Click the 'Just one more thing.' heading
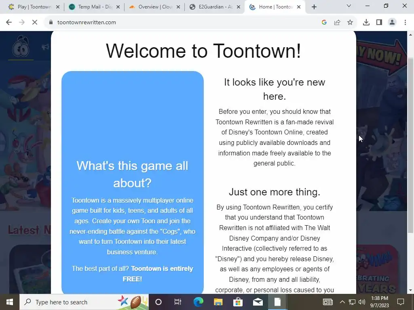Viewport: 414px width, 310px height. [x=275, y=192]
